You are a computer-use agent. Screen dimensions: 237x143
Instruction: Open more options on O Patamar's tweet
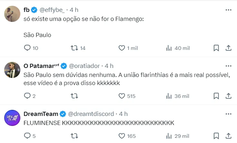coord(228,66)
